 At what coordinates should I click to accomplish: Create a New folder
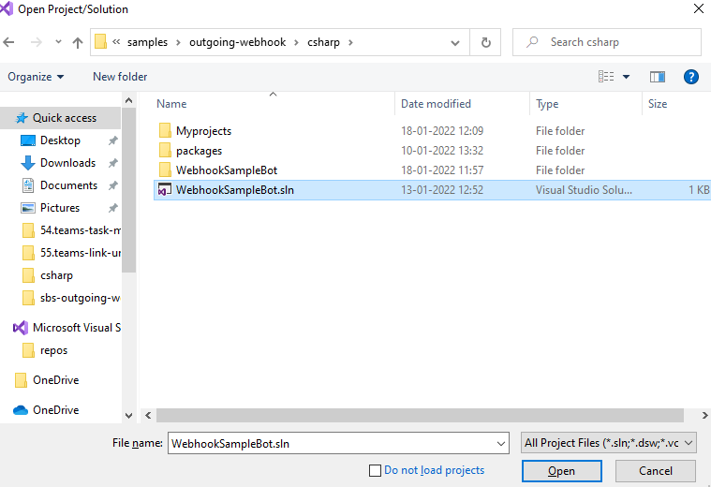click(120, 77)
